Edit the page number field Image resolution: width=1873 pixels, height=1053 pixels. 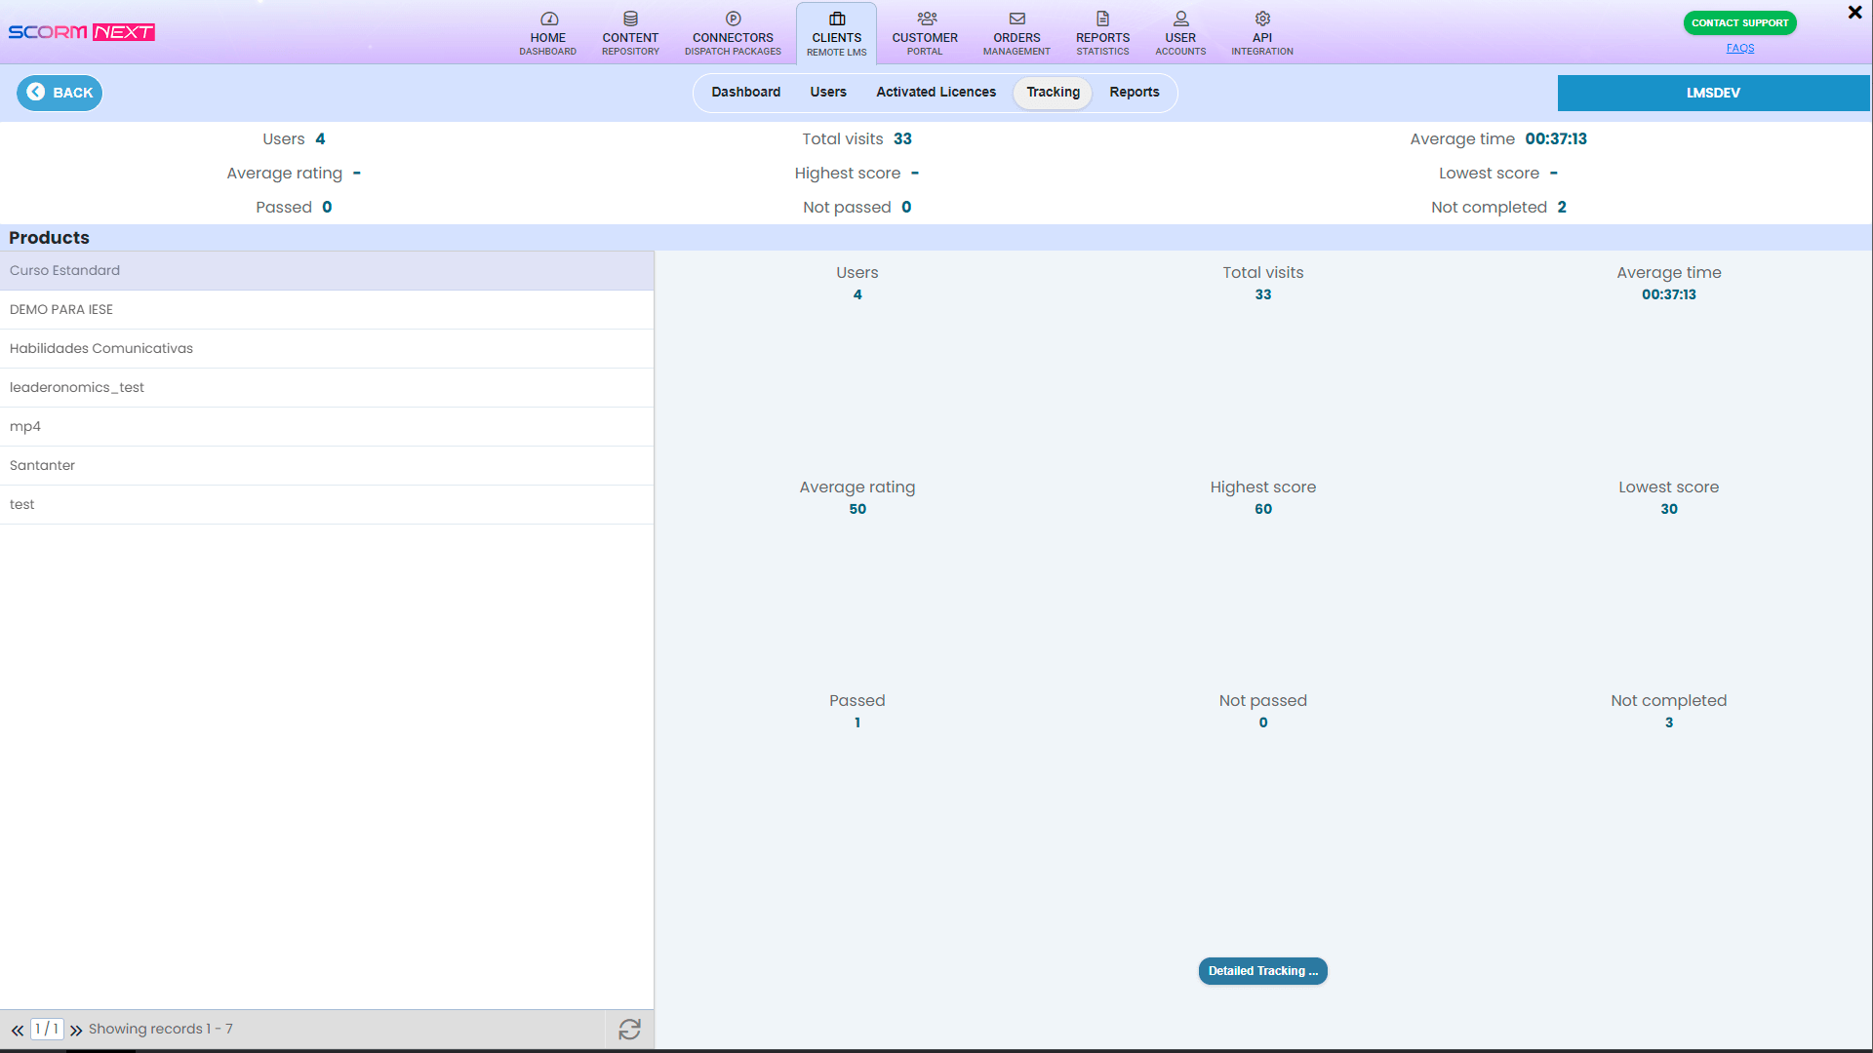click(x=47, y=1029)
